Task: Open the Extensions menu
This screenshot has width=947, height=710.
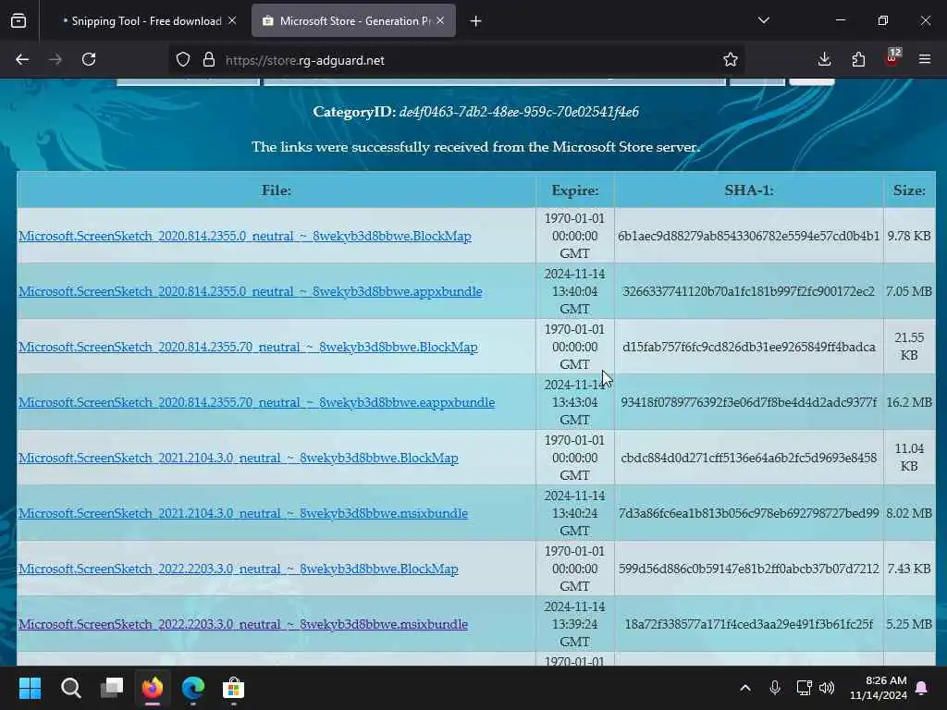Action: [x=858, y=59]
